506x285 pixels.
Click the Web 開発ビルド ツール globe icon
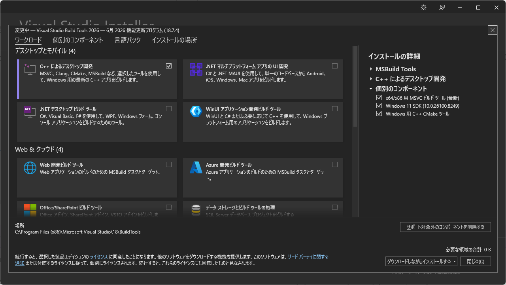coord(30,167)
